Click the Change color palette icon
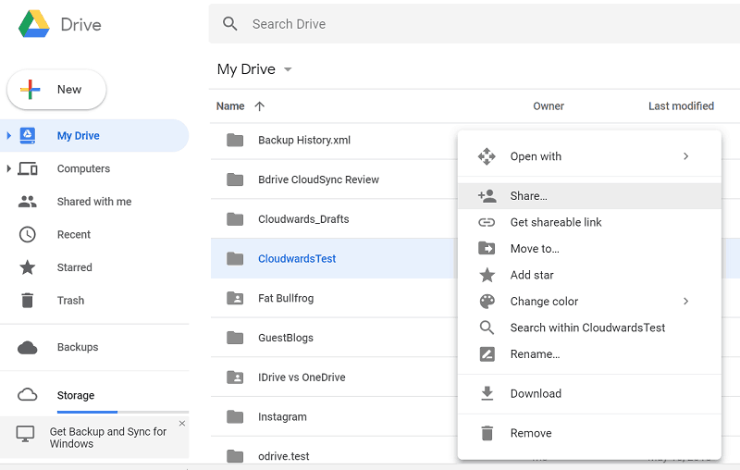The height and width of the screenshot is (470, 740). [x=487, y=301]
